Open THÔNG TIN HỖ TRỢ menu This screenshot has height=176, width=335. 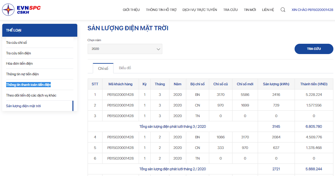point(161,10)
